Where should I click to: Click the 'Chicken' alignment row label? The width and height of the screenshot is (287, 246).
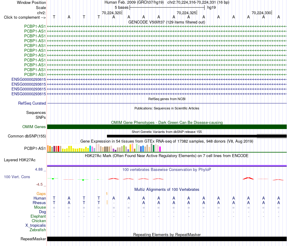click(x=39, y=221)
